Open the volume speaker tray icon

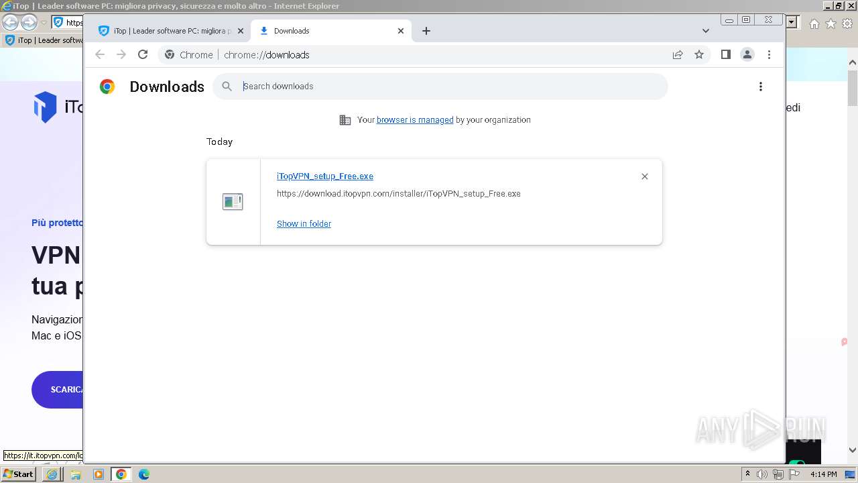coord(761,474)
